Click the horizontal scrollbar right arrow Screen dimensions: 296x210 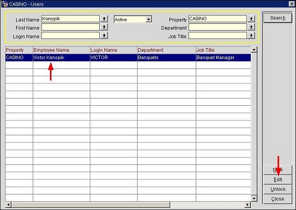pos(248,204)
